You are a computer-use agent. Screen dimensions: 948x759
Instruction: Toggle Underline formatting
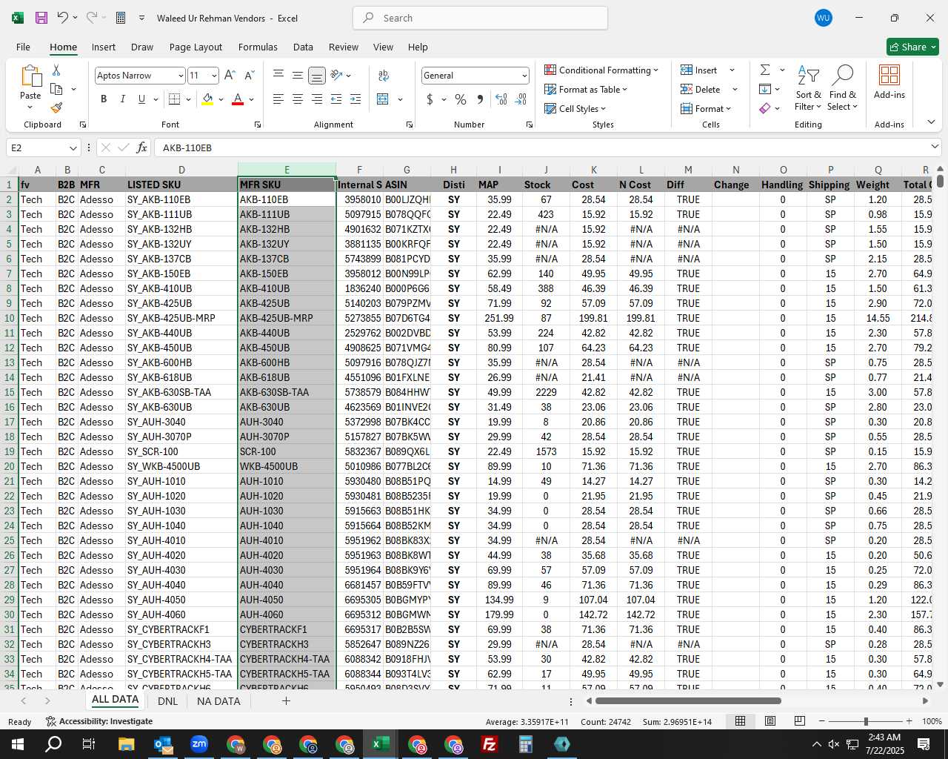[141, 99]
